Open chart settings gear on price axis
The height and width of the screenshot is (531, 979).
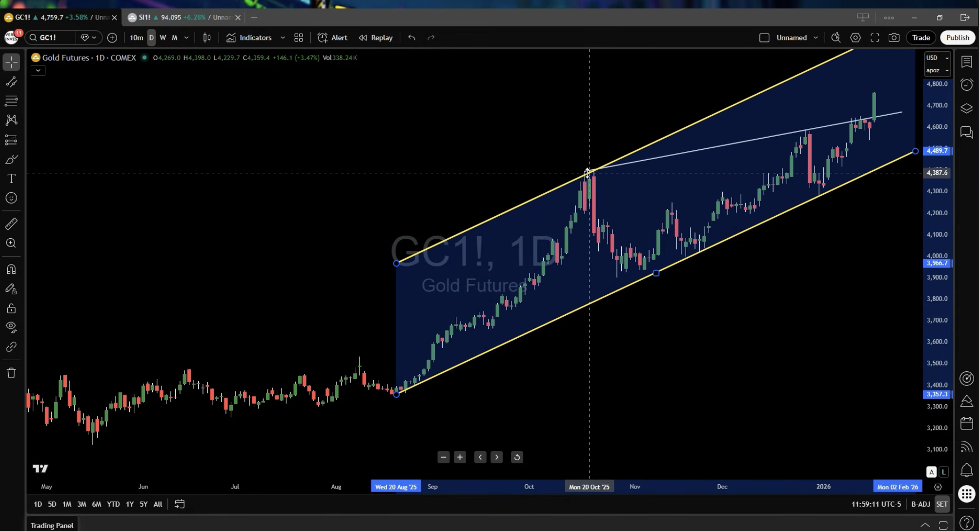938,487
